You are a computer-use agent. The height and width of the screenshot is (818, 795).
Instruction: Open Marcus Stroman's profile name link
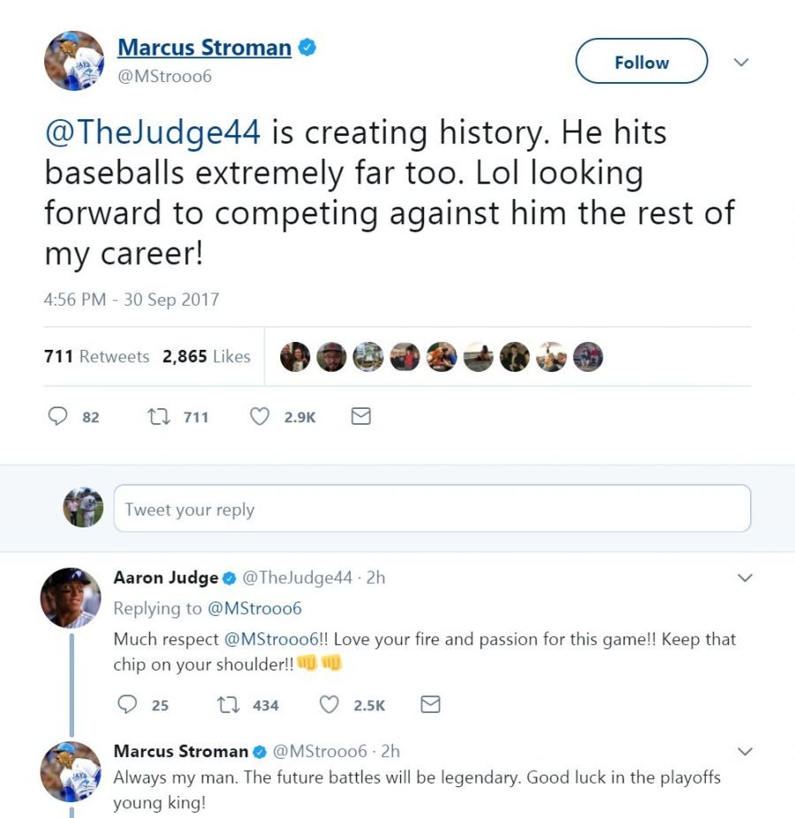click(204, 47)
